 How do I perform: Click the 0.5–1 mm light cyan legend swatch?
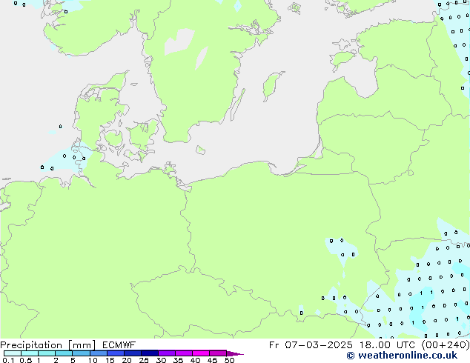click(x=30, y=353)
